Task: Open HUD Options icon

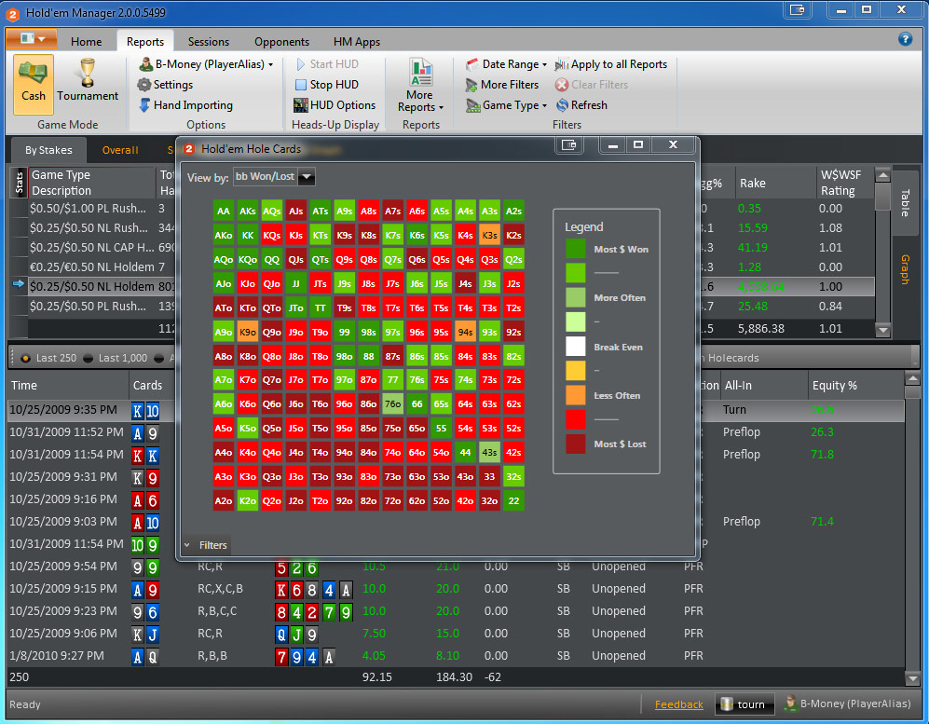Action: click(300, 105)
